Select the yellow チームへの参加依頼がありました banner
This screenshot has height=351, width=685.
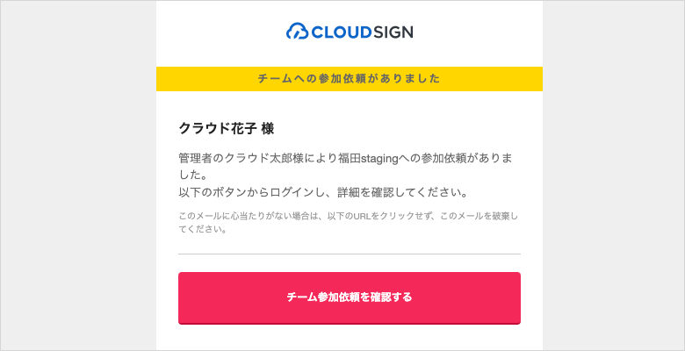coord(350,79)
